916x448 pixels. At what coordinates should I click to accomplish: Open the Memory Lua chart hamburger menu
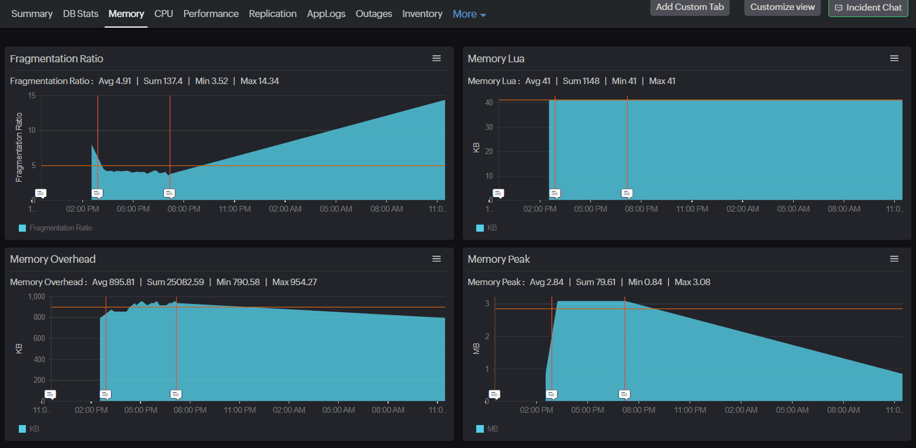click(x=894, y=58)
